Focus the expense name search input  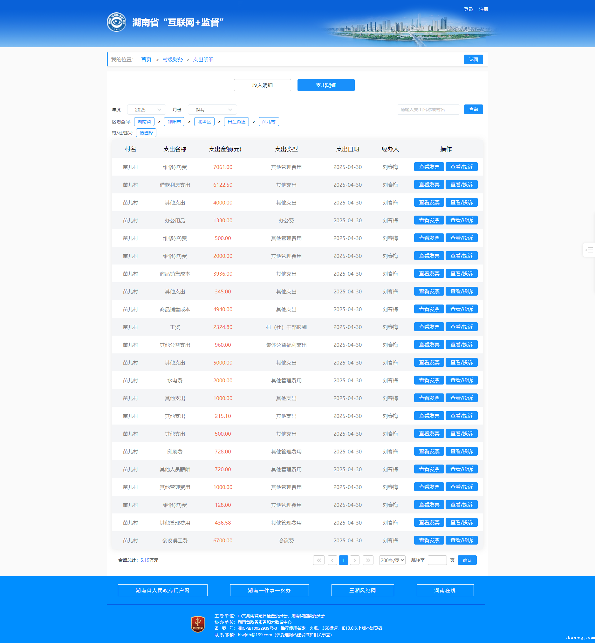pyautogui.click(x=428, y=110)
